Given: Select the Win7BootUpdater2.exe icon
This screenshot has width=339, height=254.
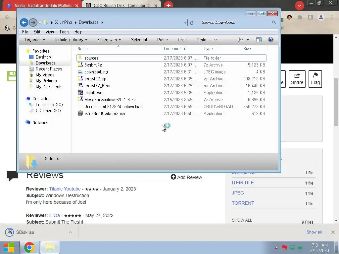Looking at the screenshot, I should [x=80, y=113].
